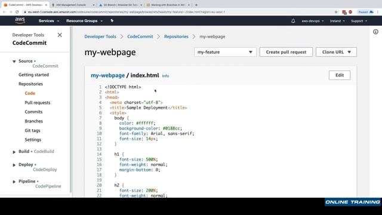Screen dimensions: 382x215
Task: Open the Support menu
Action: [x=359, y=21]
